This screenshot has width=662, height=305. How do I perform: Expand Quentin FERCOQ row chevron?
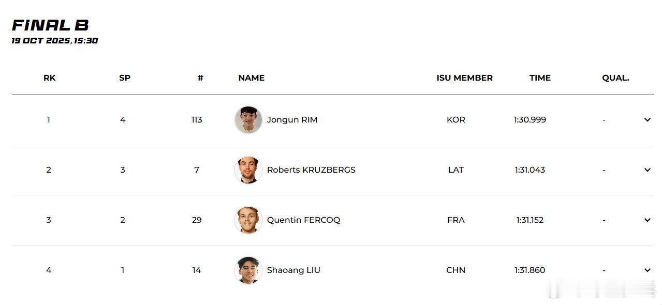click(x=647, y=220)
